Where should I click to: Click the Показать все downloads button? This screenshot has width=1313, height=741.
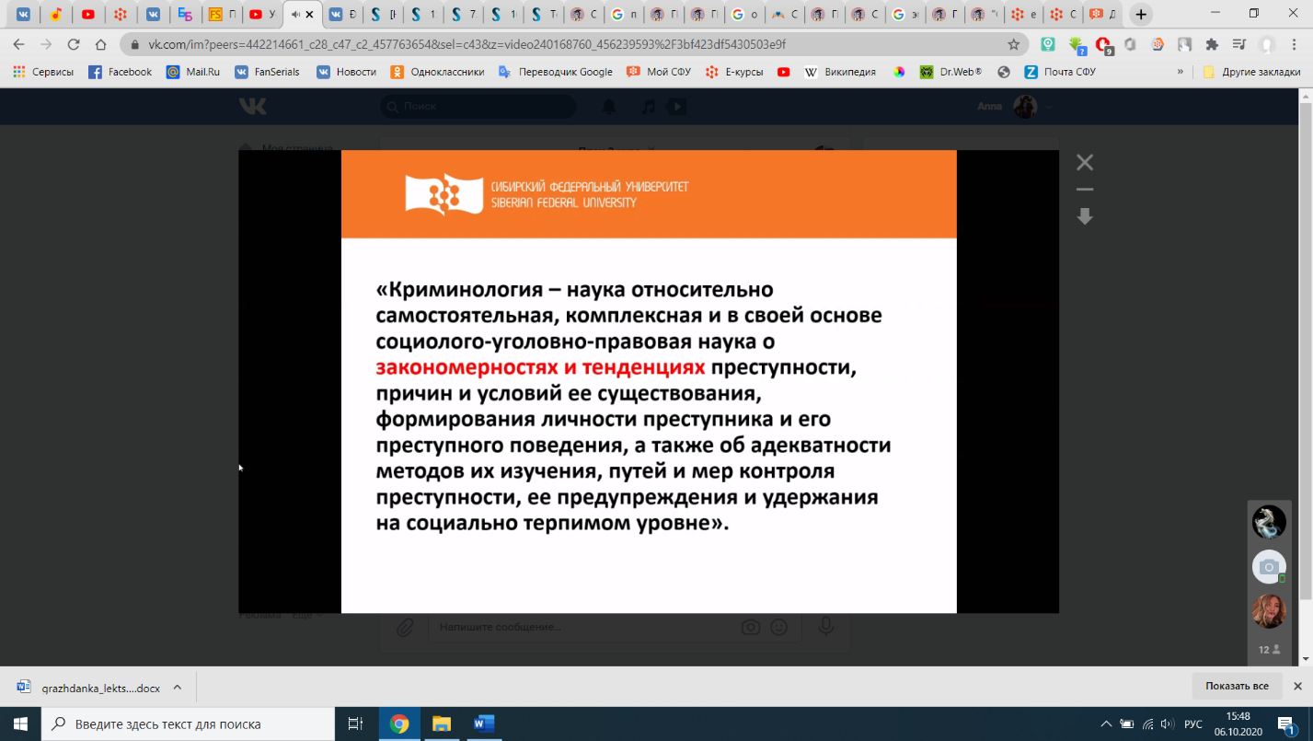pos(1237,687)
